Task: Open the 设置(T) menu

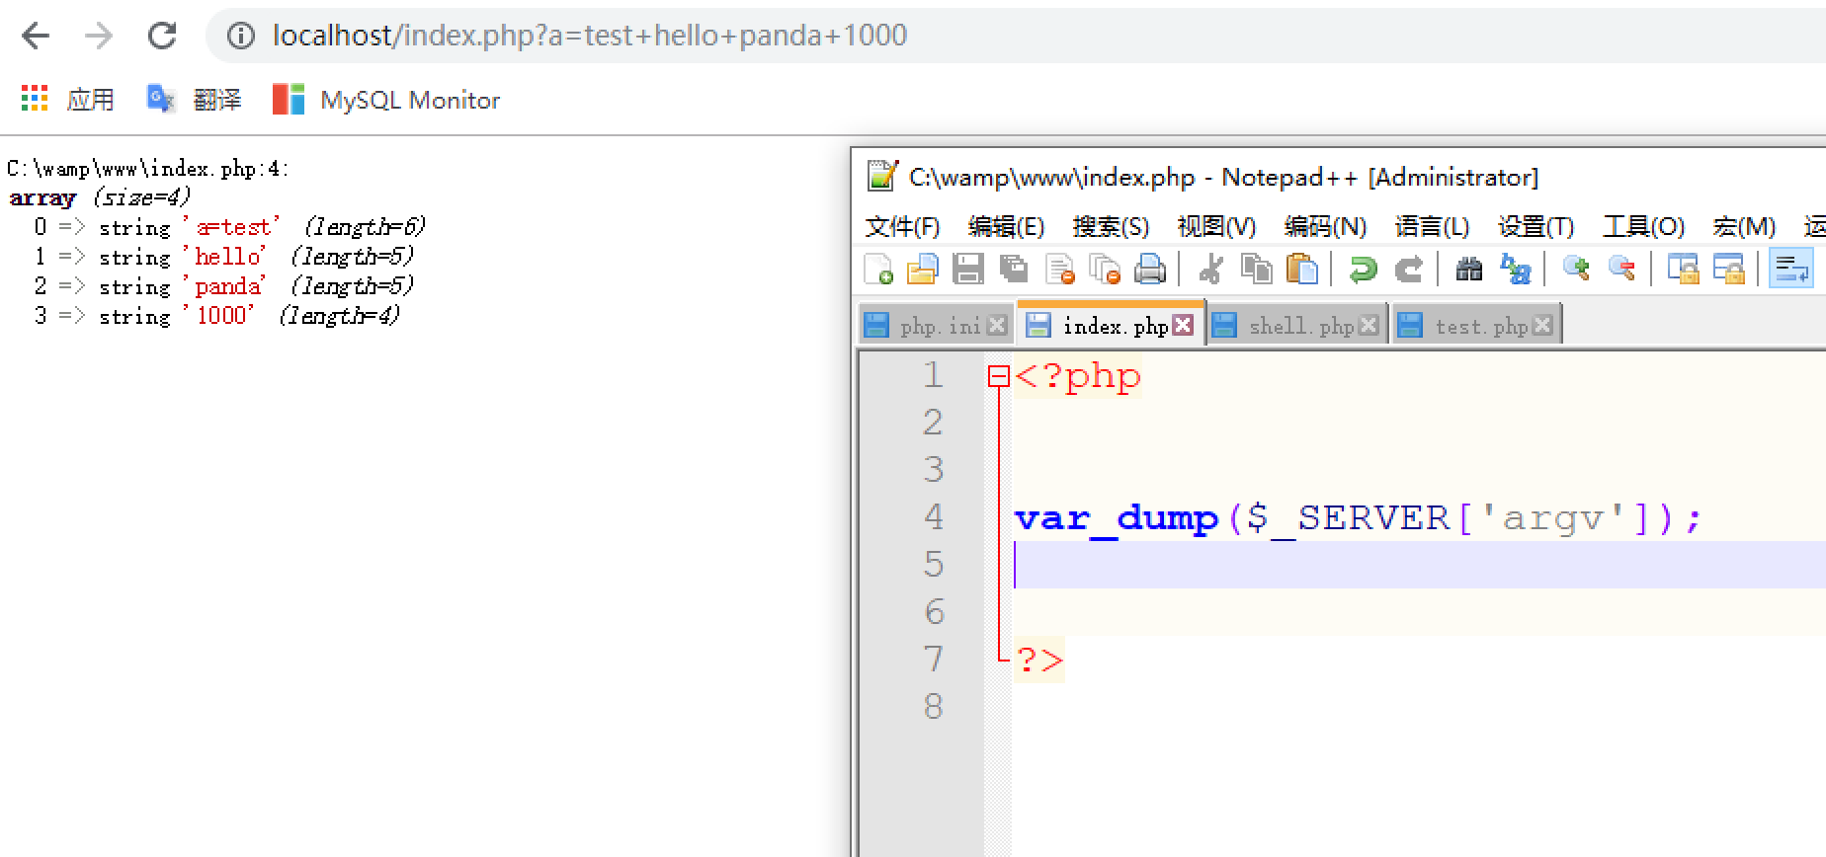Action: (1535, 227)
